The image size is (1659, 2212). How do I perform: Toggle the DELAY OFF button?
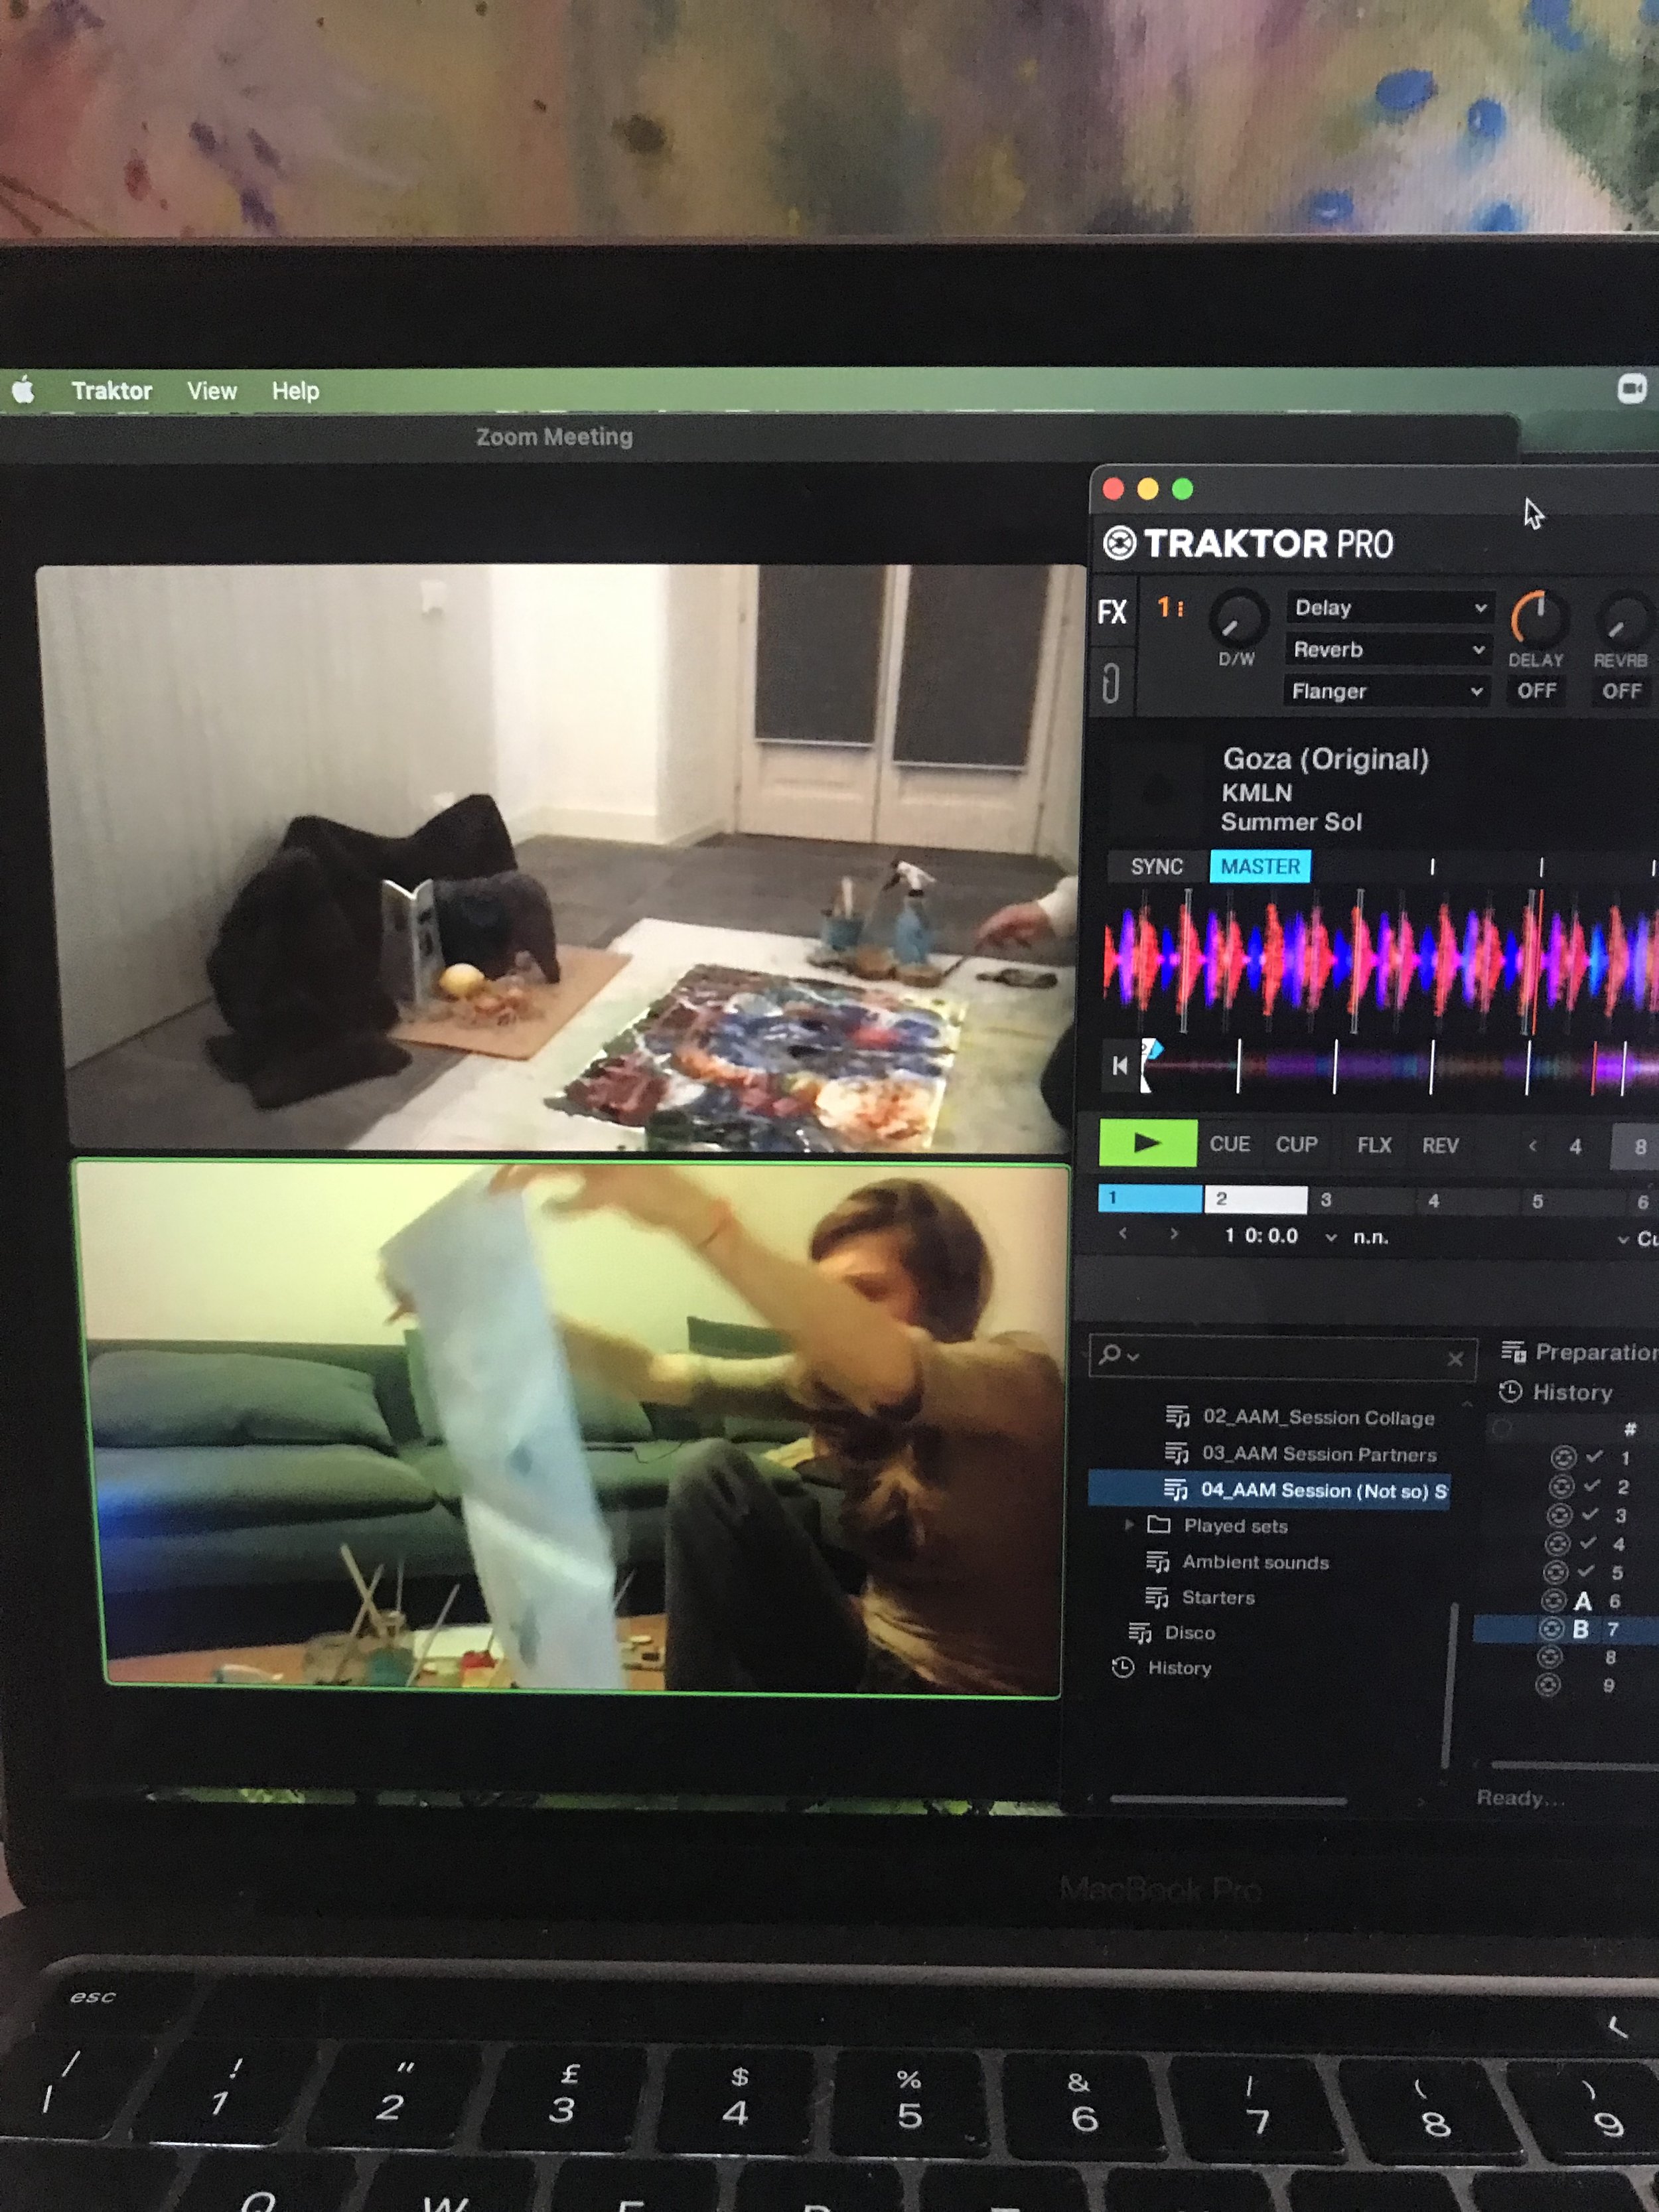(x=1537, y=691)
